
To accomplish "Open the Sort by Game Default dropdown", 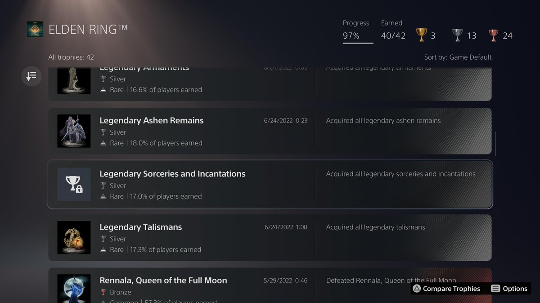I will pyautogui.click(x=458, y=57).
